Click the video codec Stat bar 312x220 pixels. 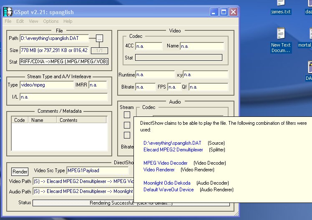click(179, 57)
